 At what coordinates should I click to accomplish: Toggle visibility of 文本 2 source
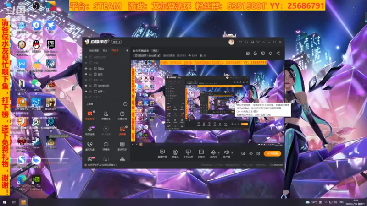86,97
